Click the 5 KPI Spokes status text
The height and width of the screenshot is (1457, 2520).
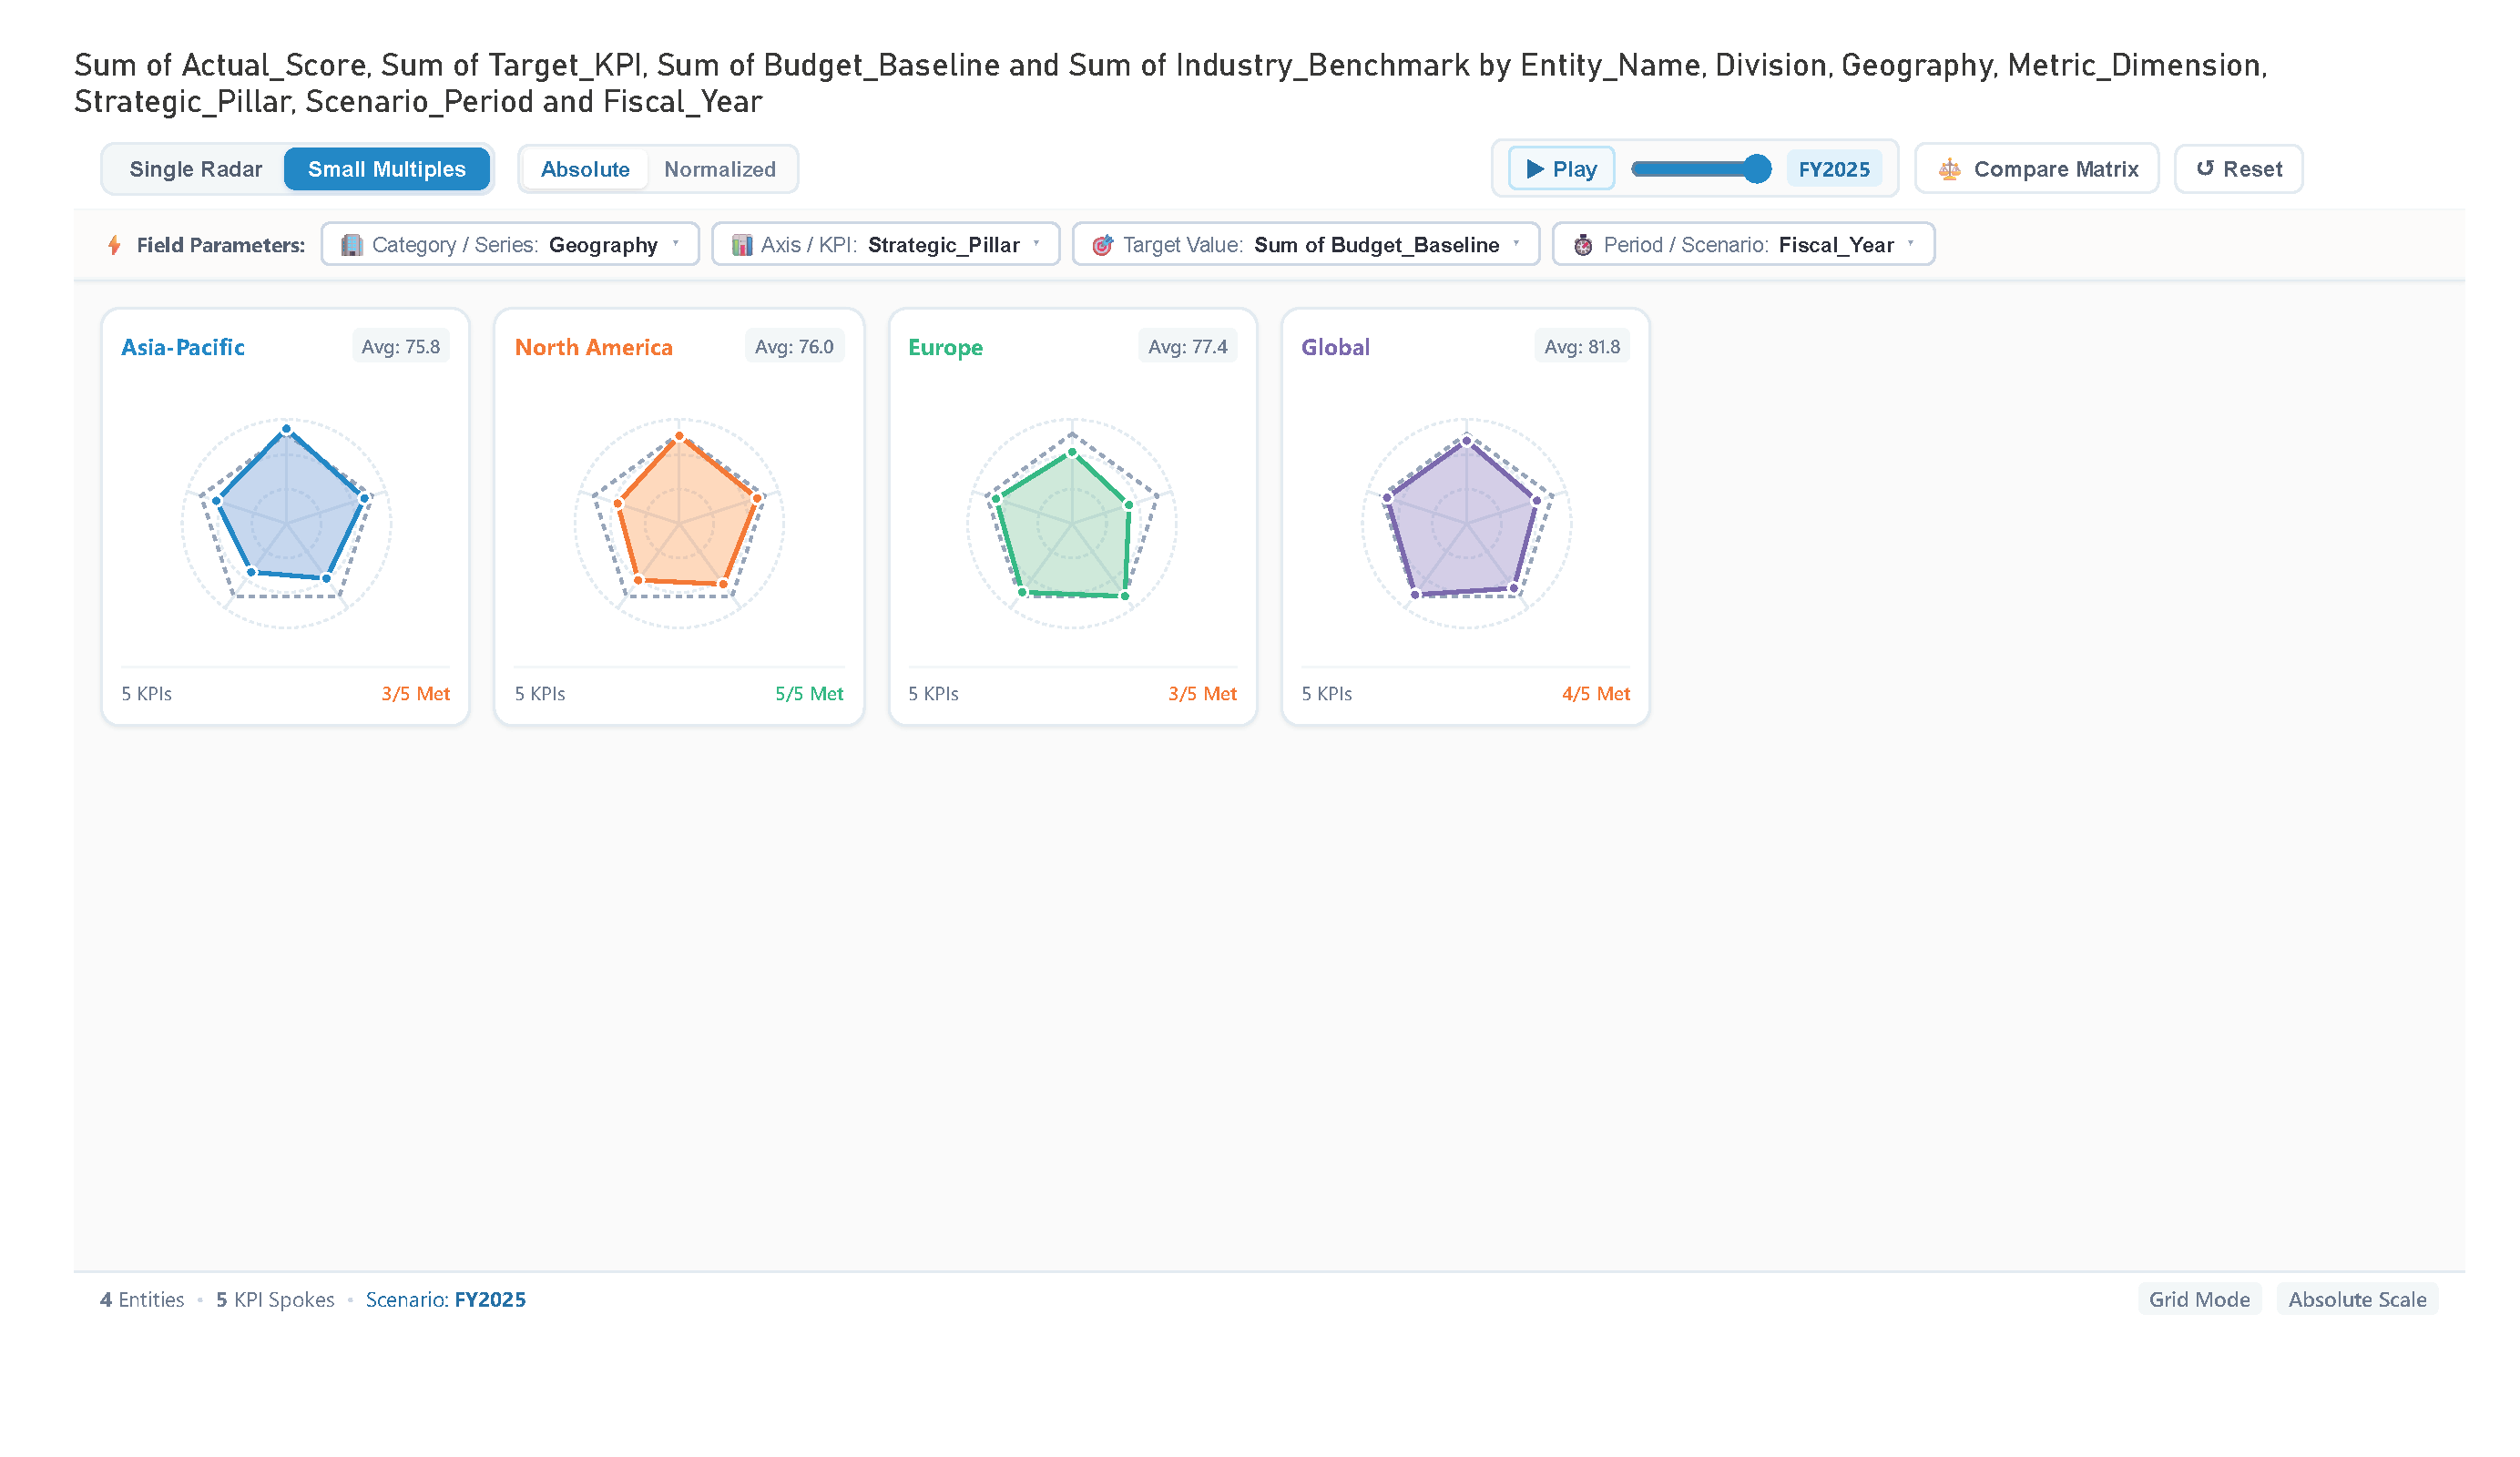(x=275, y=1299)
